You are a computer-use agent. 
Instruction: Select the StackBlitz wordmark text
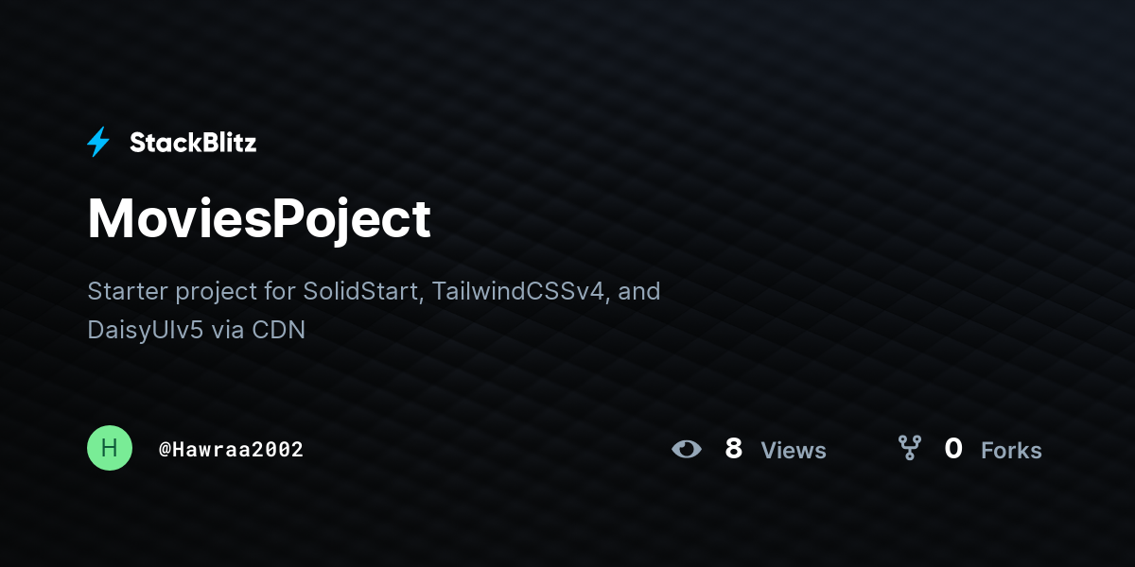point(193,143)
